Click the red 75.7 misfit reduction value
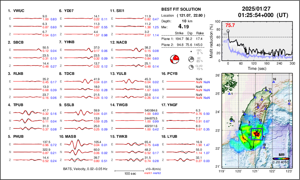This screenshot has height=180, width=300. [x=230, y=25]
